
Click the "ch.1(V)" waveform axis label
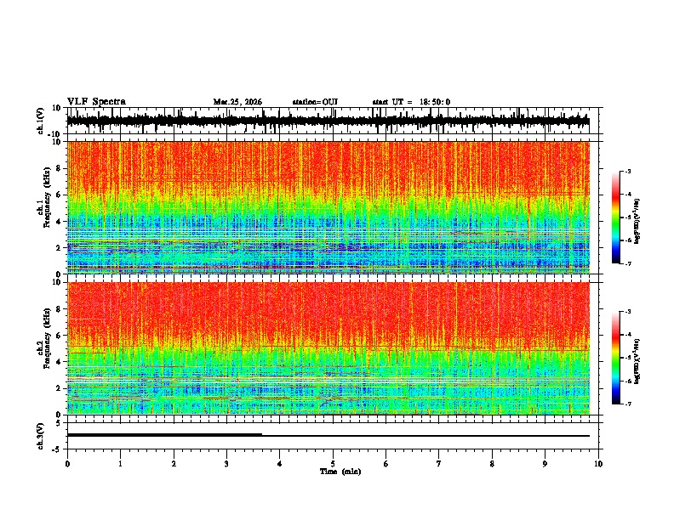click(41, 121)
